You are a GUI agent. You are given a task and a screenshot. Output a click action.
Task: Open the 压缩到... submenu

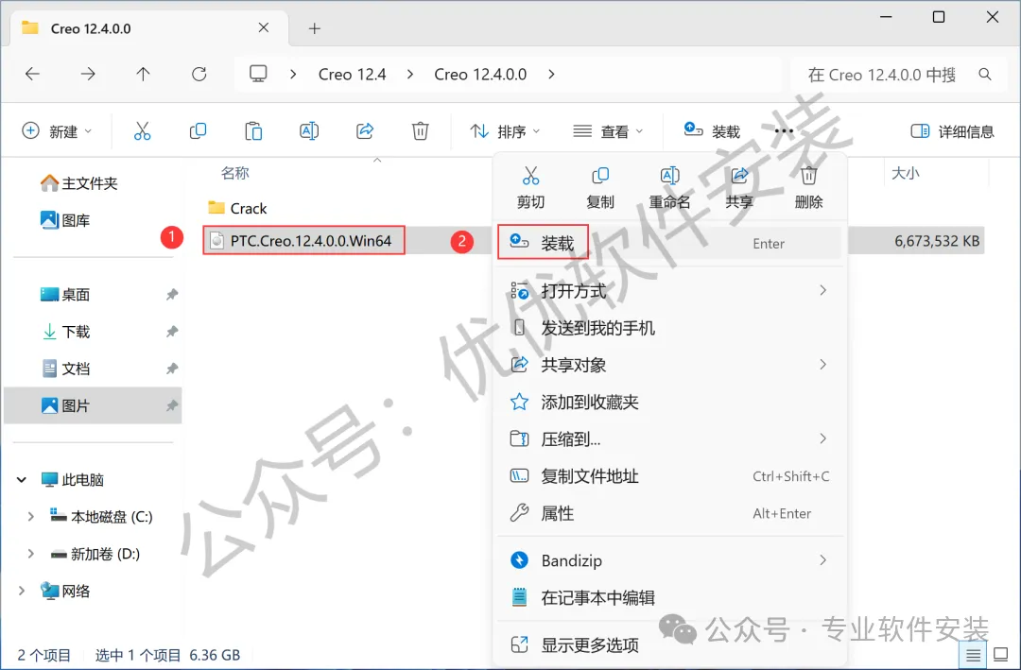(x=669, y=438)
